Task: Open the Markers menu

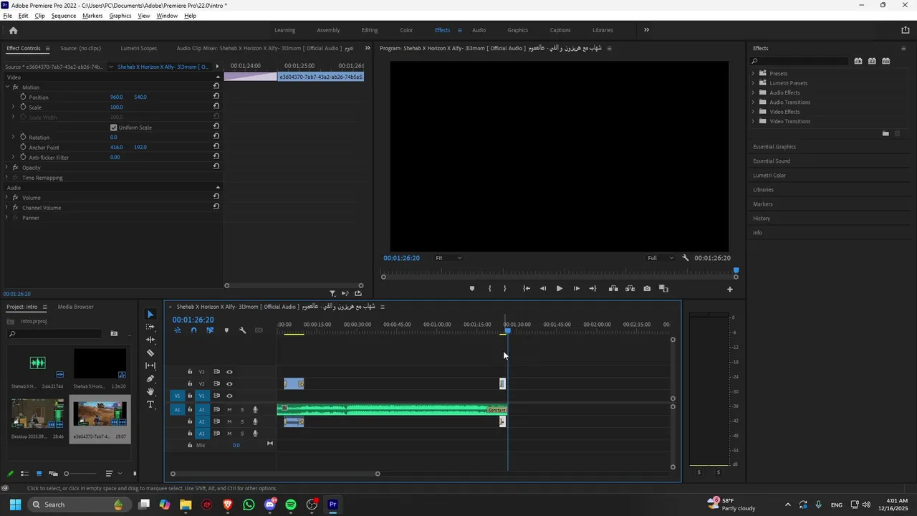Action: point(92,16)
